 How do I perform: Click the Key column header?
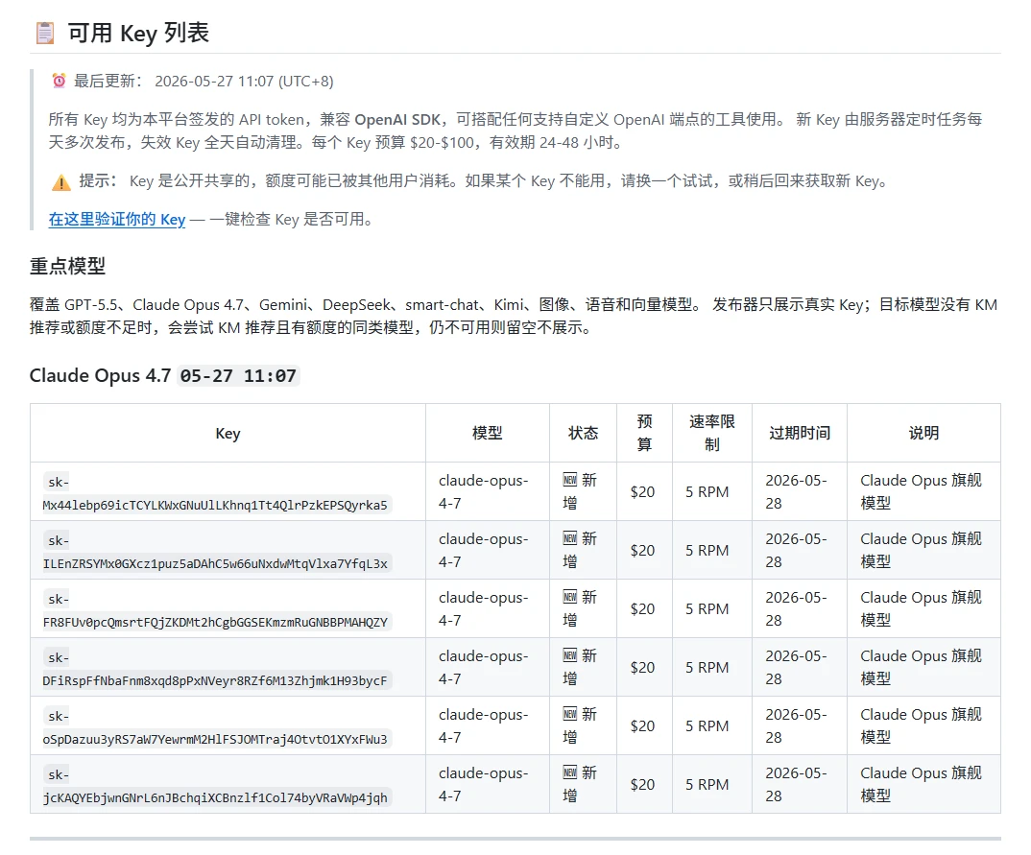228,433
